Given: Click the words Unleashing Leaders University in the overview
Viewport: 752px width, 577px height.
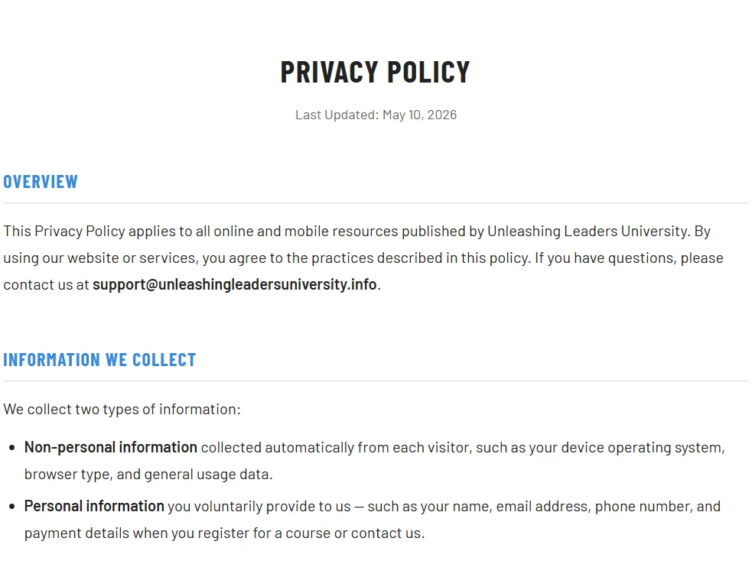Looking at the screenshot, I should 588,232.
